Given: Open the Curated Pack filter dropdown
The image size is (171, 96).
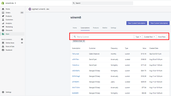Looking at the screenshot, I should (x=149, y=37).
